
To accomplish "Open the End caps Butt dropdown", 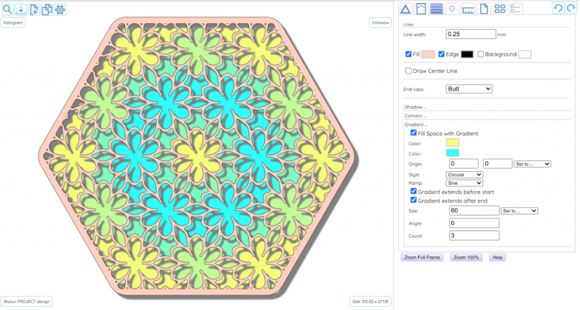I will [x=468, y=89].
